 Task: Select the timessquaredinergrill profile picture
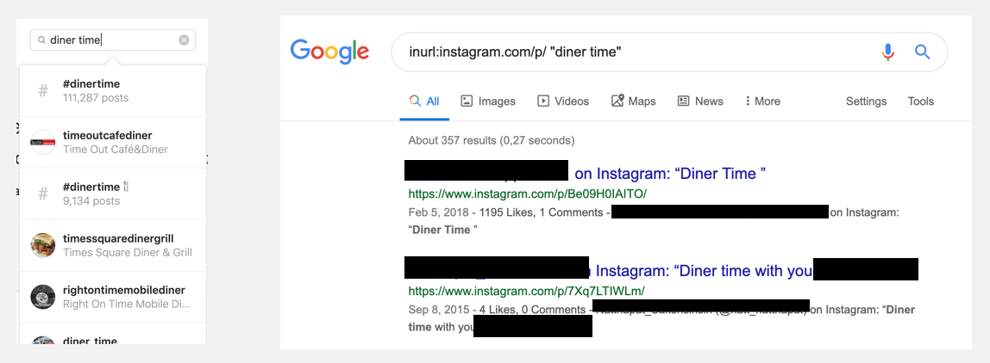point(43,246)
